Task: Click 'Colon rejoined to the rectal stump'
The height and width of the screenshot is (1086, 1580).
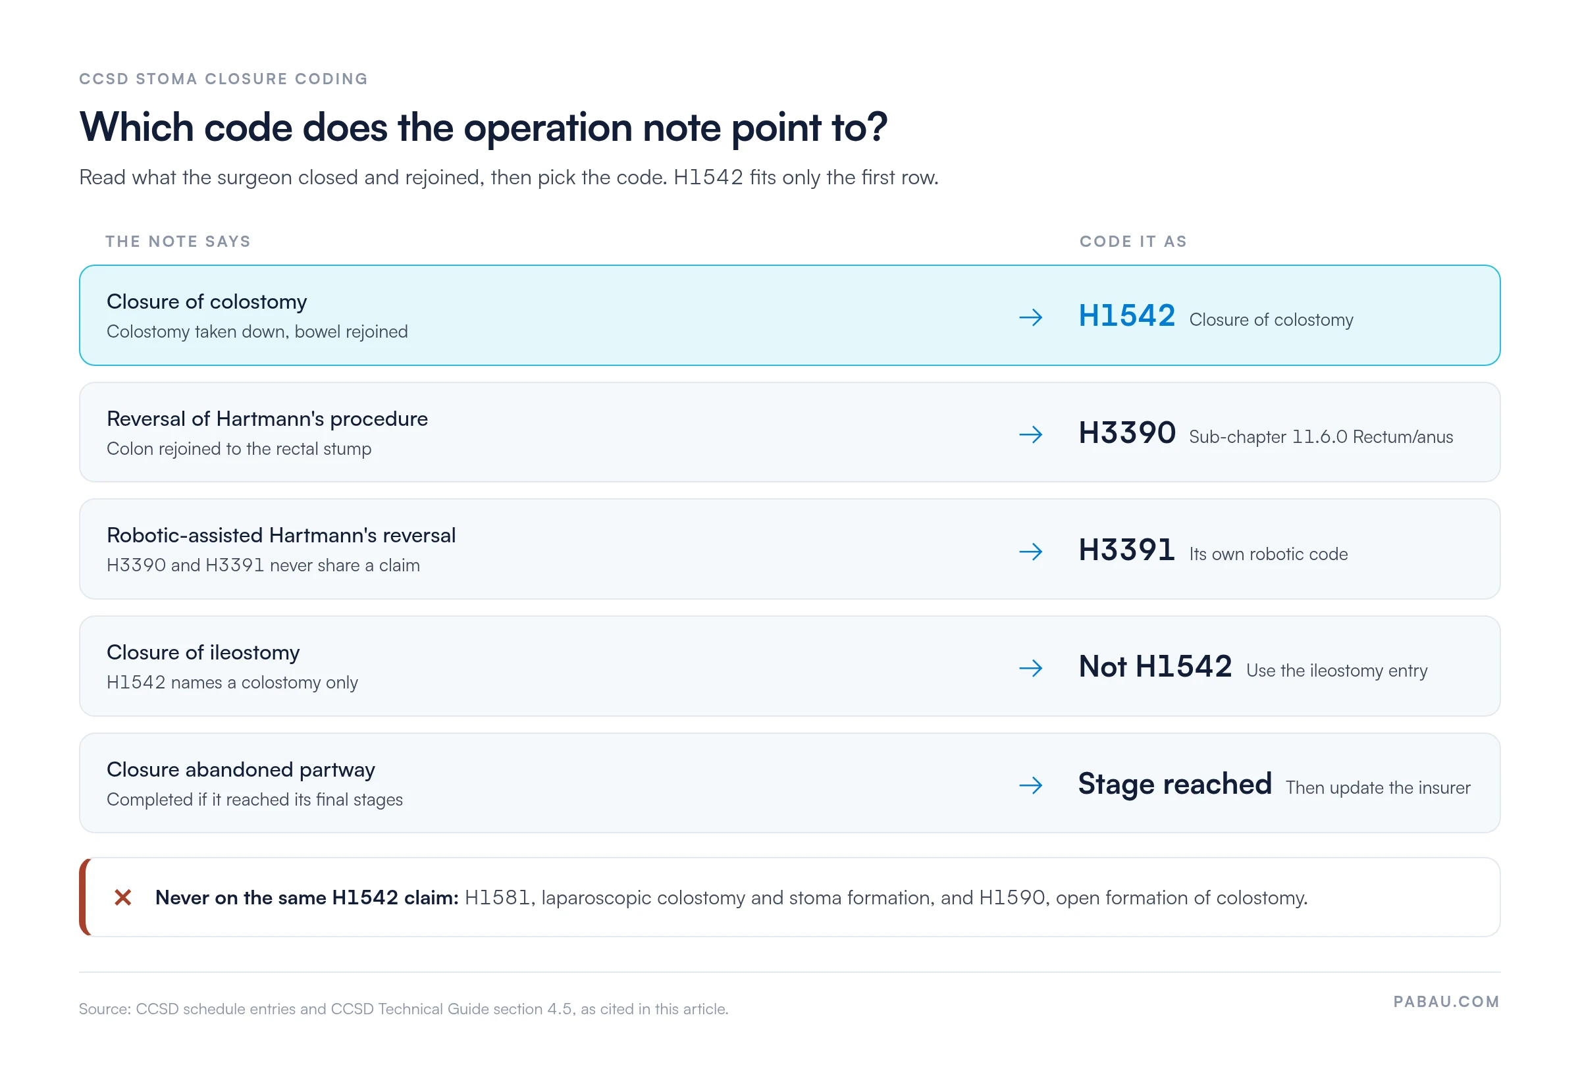Action: pos(239,448)
